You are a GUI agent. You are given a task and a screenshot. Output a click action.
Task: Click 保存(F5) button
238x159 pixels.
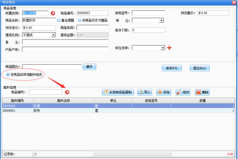[x=172, y=68]
